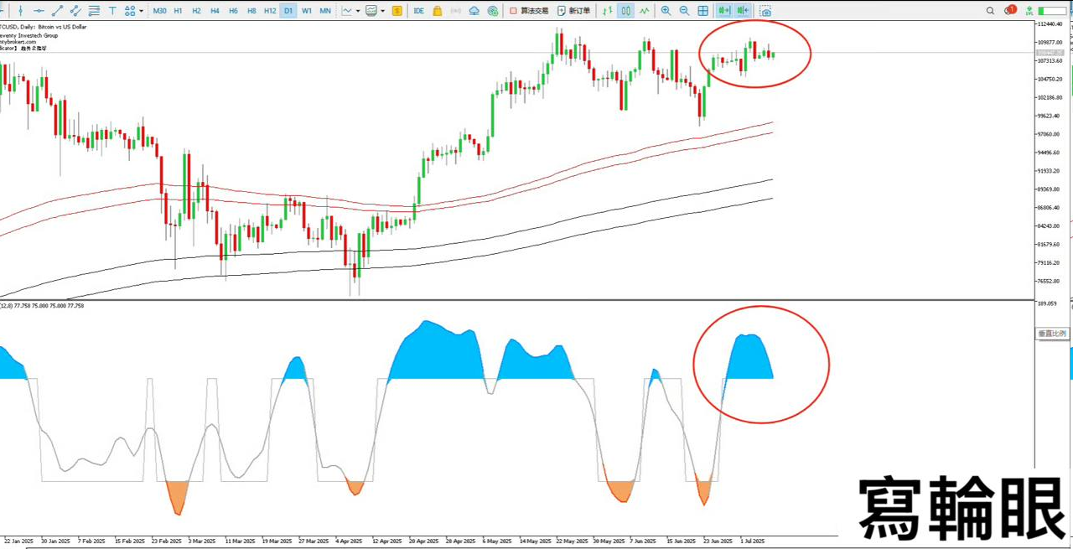Open the IDE MetaEditor button

tap(418, 11)
